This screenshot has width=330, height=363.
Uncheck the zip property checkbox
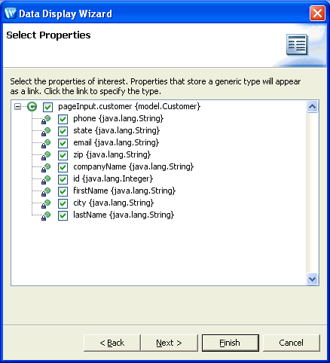pyautogui.click(x=63, y=155)
